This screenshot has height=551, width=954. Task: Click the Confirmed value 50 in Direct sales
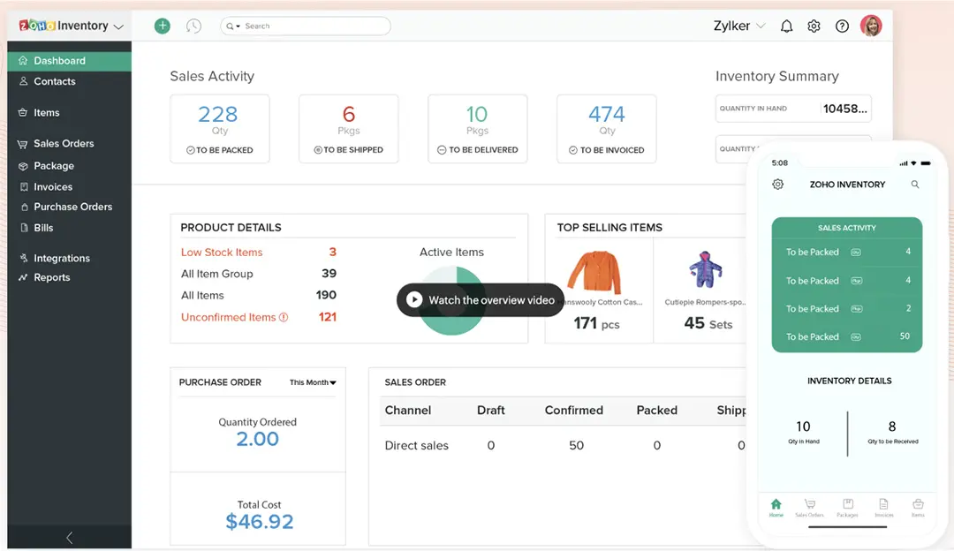tap(576, 446)
